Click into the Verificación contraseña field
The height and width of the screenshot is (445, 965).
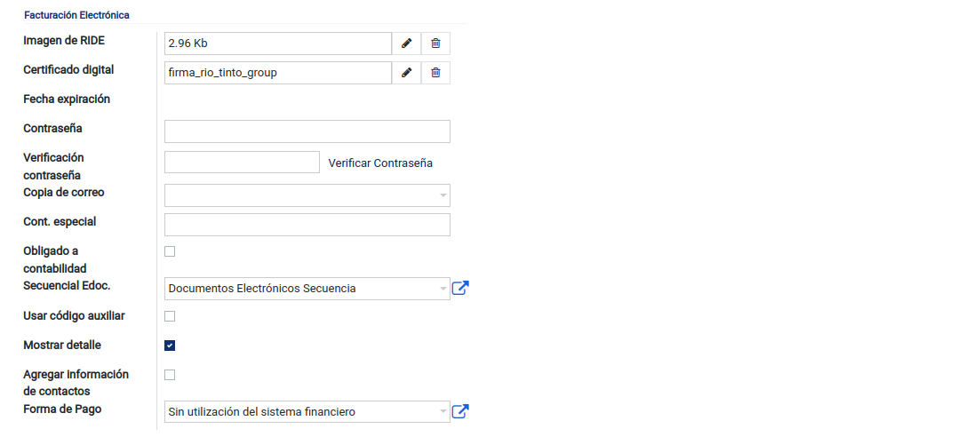tap(242, 162)
